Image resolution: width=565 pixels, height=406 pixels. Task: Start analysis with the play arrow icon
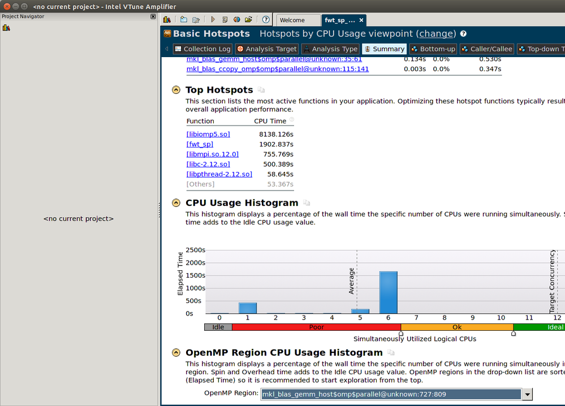click(x=213, y=19)
